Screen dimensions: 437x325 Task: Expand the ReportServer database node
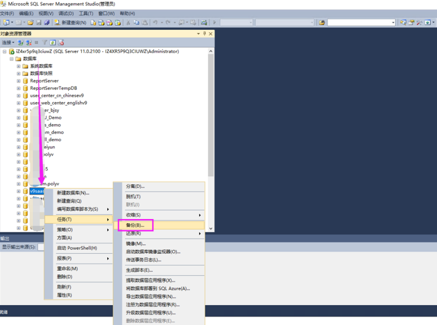pyautogui.click(x=18, y=81)
